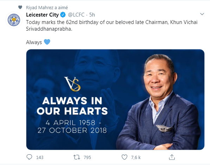
Task: Click the grey heart beside Riyad Mahrez
Action: click(x=20, y=7)
